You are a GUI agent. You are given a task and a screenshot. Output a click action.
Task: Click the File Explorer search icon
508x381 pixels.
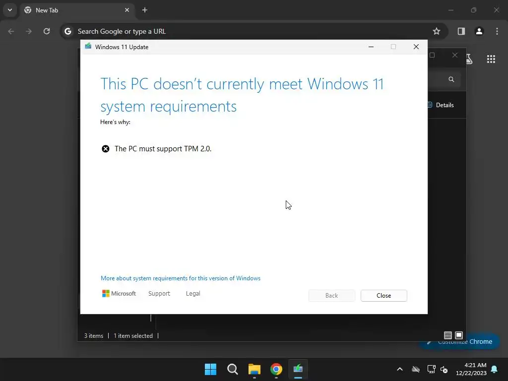(x=451, y=79)
